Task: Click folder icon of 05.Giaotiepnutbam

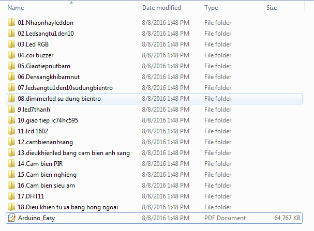Action: click(x=11, y=66)
